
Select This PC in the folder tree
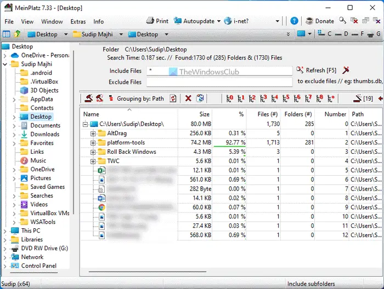[31, 230]
